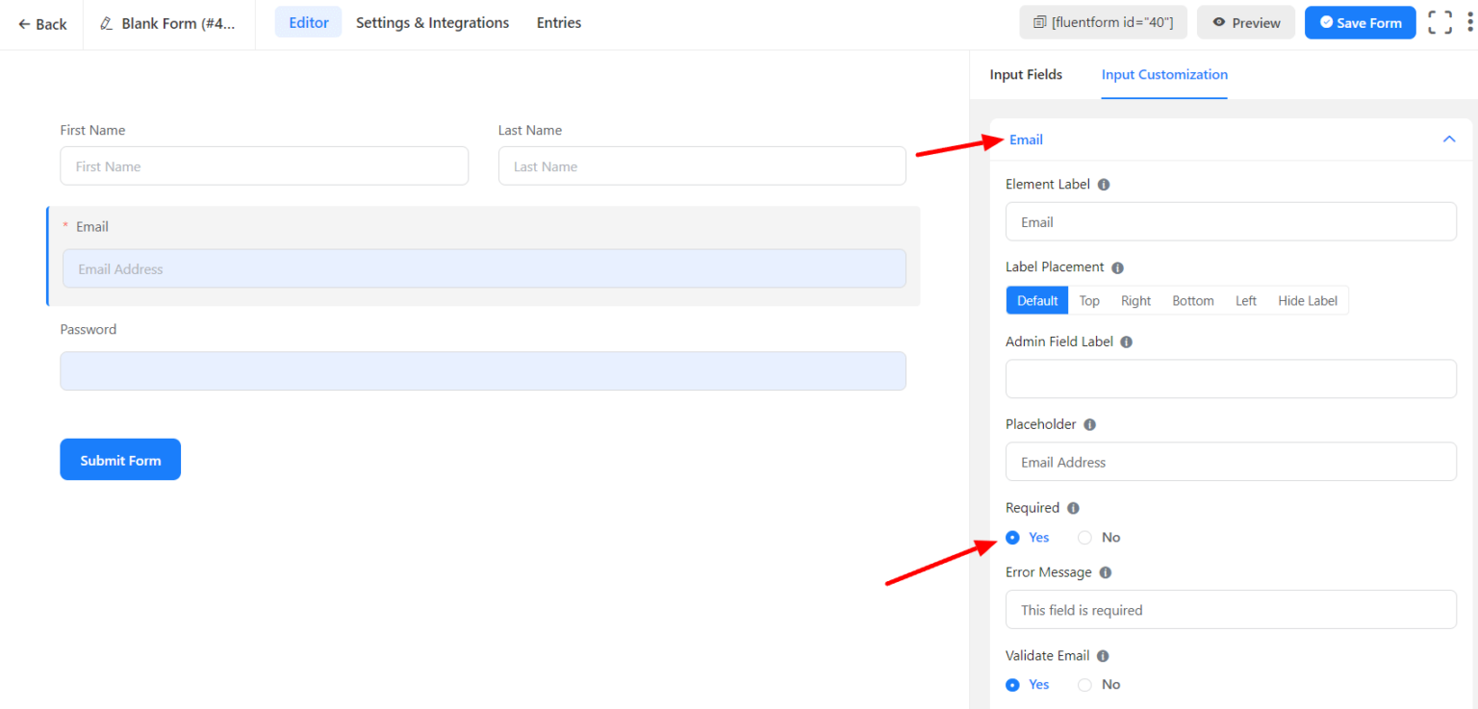The width and height of the screenshot is (1478, 709).
Task: Click inside the Admin Field Label input
Action: coord(1231,378)
